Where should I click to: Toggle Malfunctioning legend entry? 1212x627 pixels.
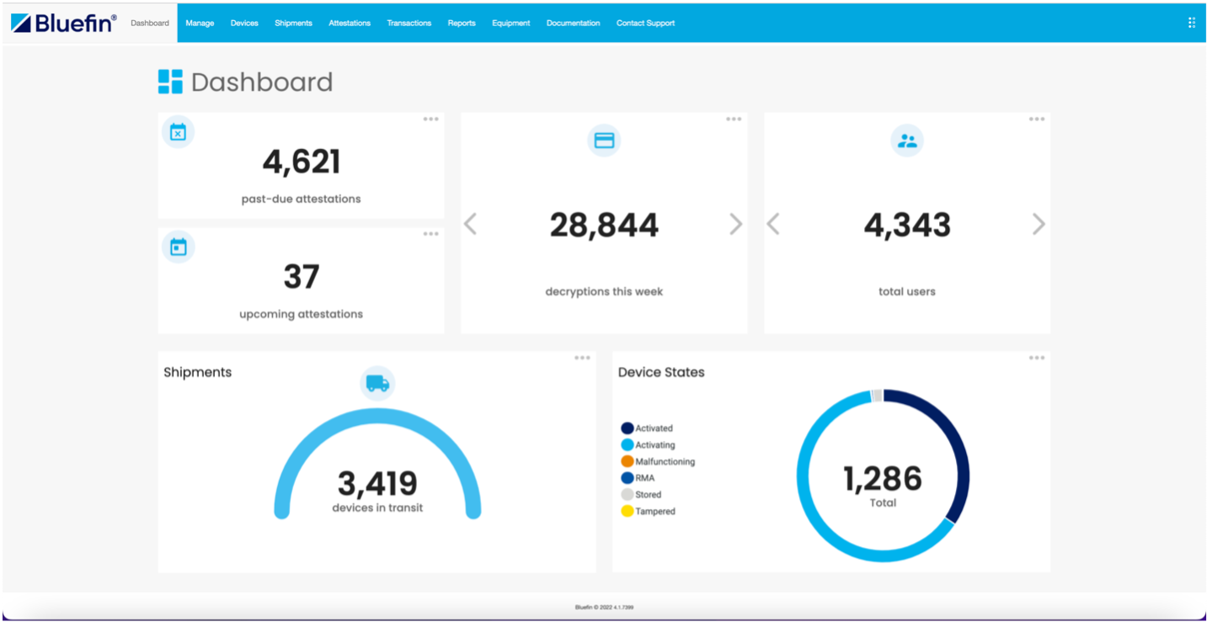click(658, 461)
